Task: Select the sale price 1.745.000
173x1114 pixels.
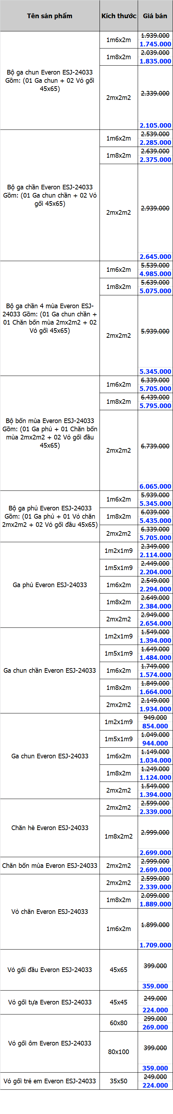Action: 155,44
